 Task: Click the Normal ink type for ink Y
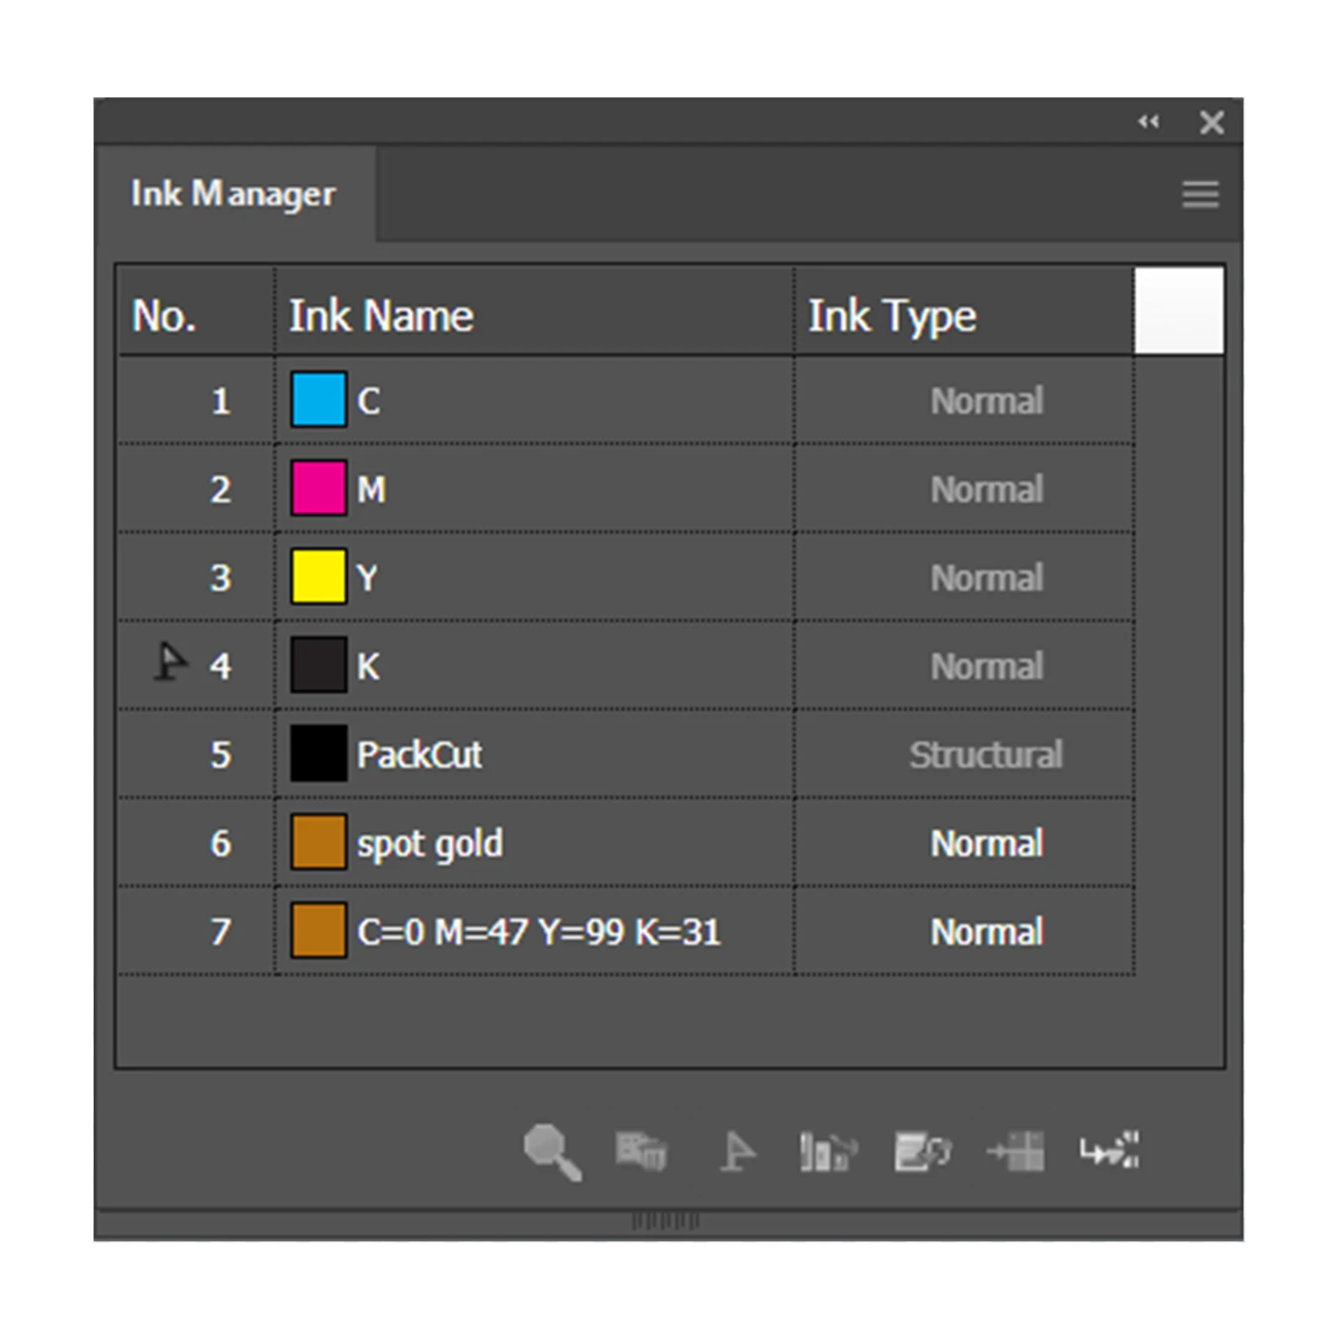coord(987,578)
